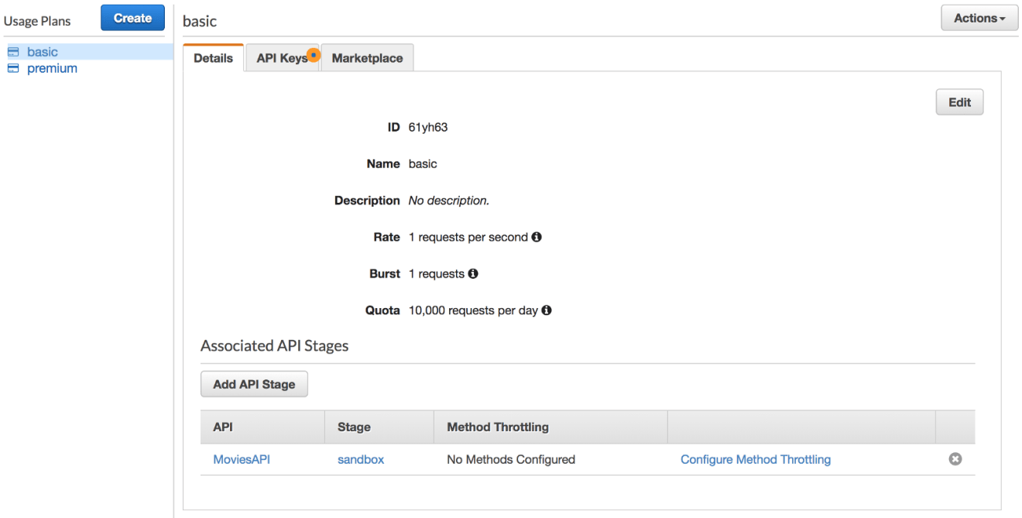Remove the MoviesAPI stage with the x icon
1022x518 pixels.
tap(955, 459)
